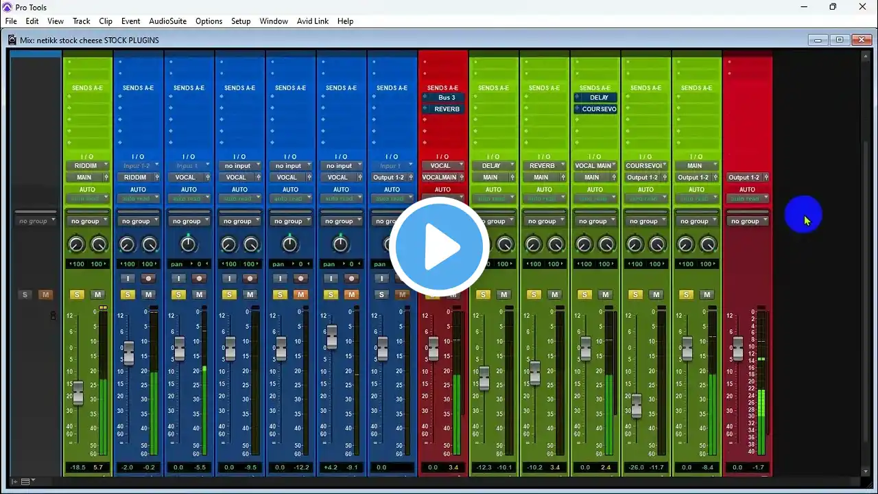The height and width of the screenshot is (494, 878).
Task: Open master fader's auto read dropdown
Action: 747,199
